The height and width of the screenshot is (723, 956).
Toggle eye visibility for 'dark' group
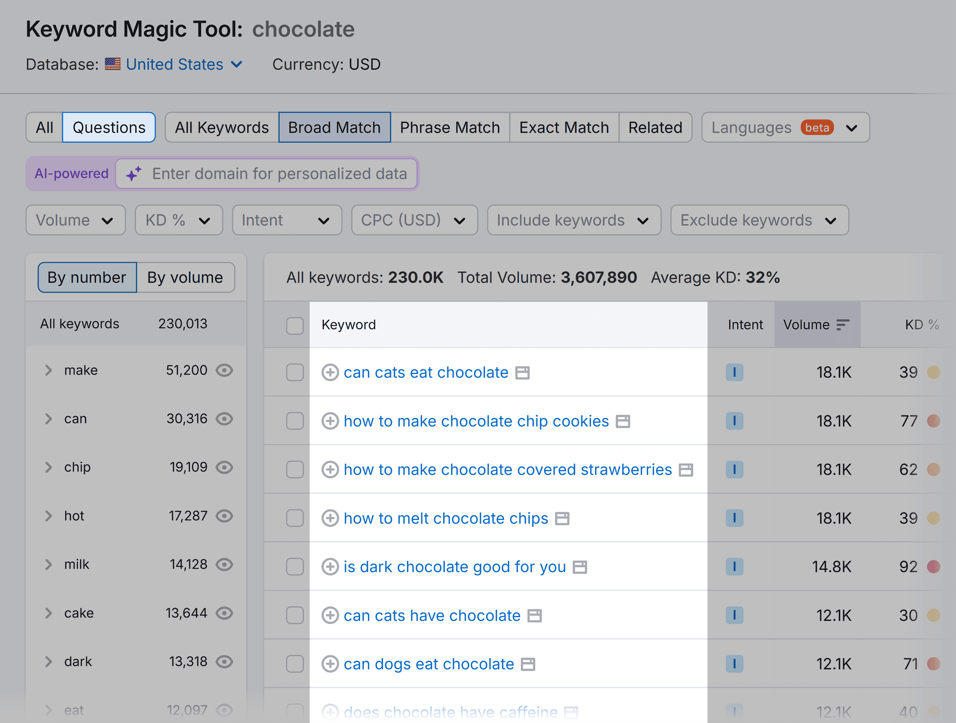click(224, 661)
